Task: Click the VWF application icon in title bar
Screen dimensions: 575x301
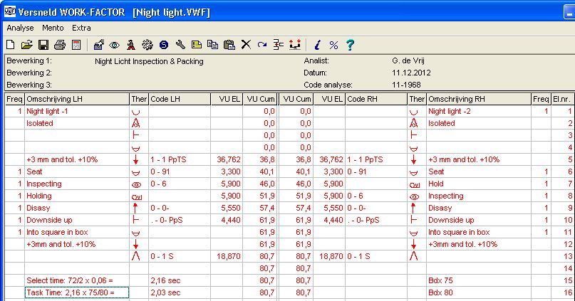Action: pyautogui.click(x=10, y=11)
